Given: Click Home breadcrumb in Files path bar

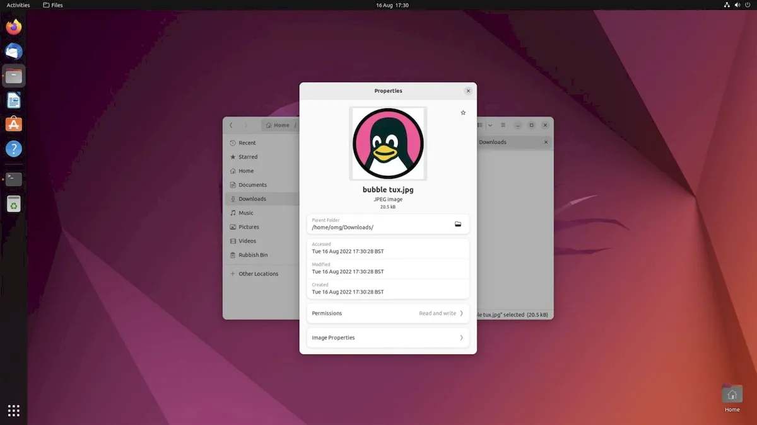Looking at the screenshot, I should [x=278, y=125].
